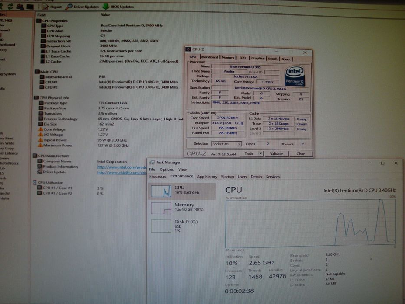
Task: Click the CPU Manufacturer group icon
Action: coord(35,155)
